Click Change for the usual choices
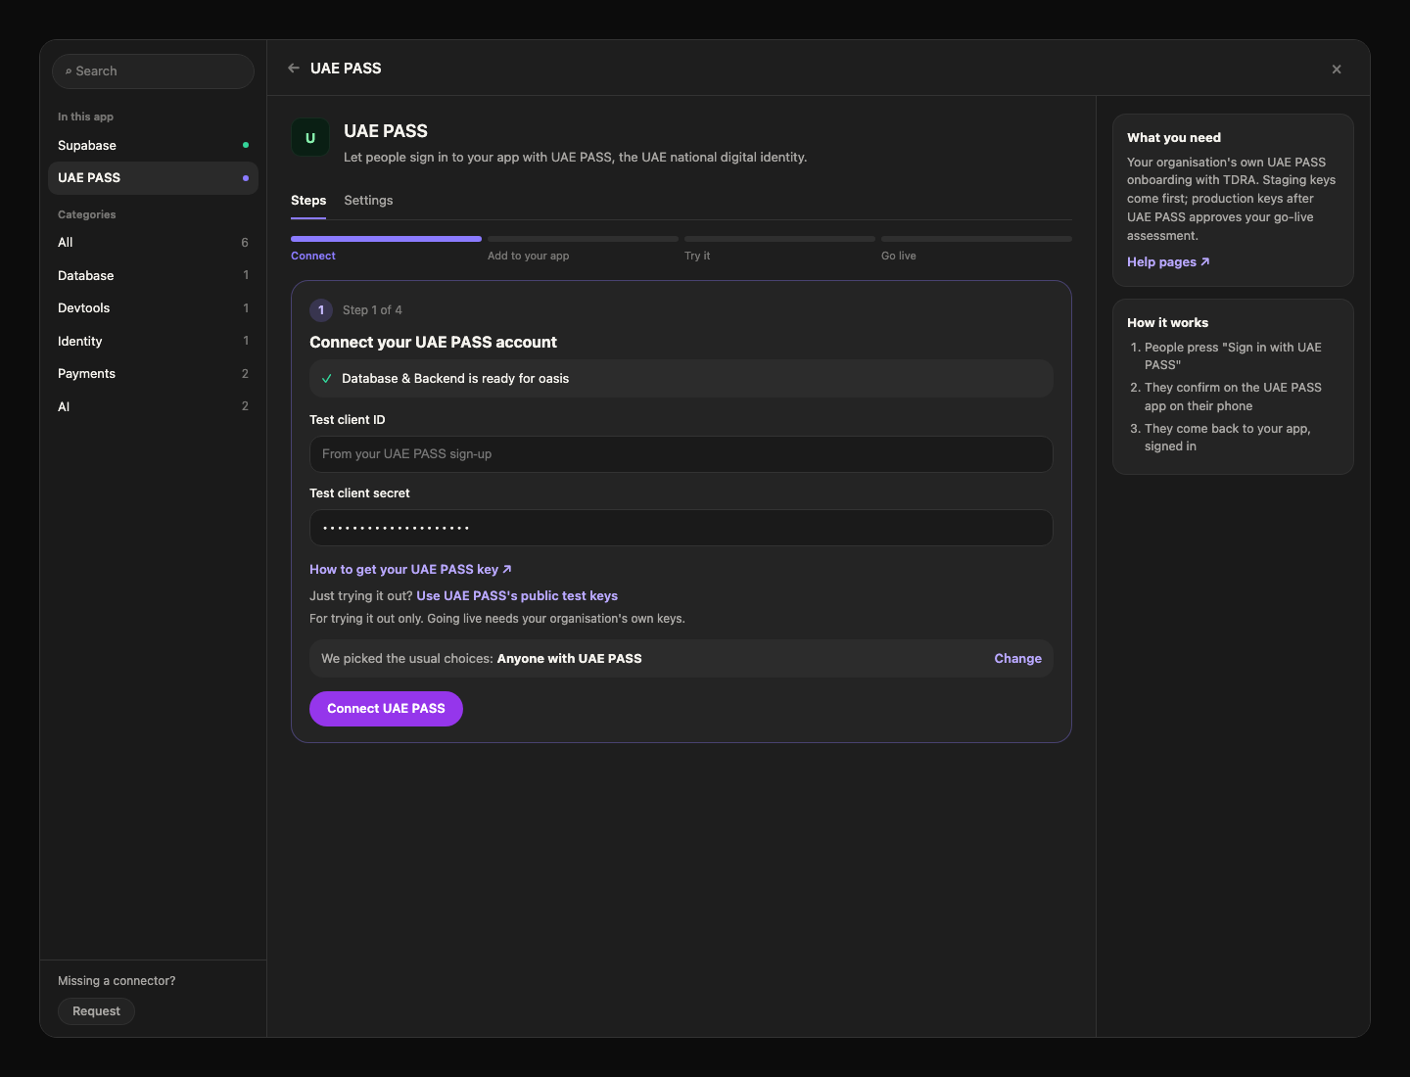The height and width of the screenshot is (1077, 1410). pos(1017,659)
